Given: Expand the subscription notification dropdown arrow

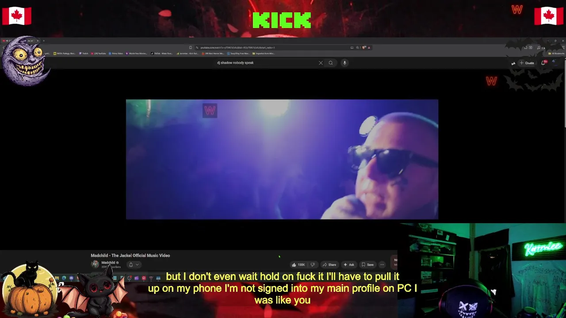Looking at the screenshot, I should [137, 265].
